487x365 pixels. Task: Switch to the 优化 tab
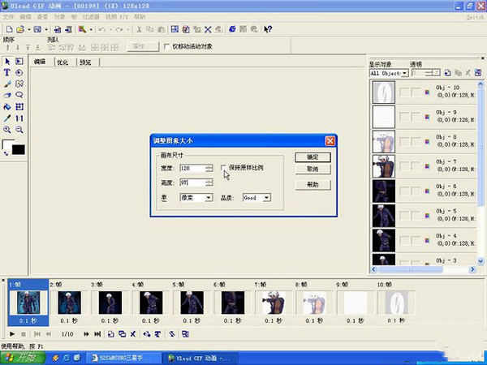click(x=62, y=62)
